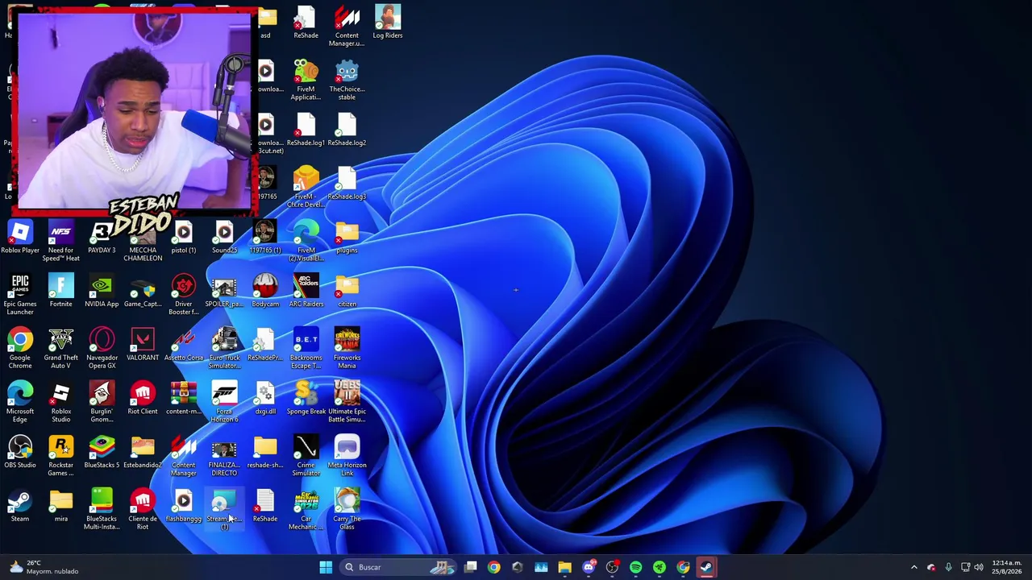Select the BlueStacks Multi-Instance icon
This screenshot has width=1032, height=580.
pos(102,510)
